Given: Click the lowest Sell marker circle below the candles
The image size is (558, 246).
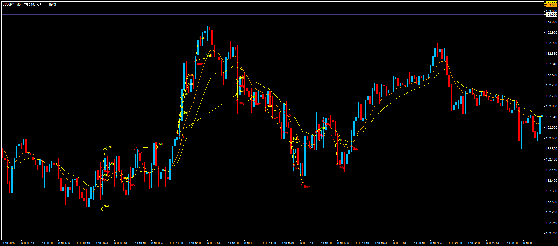Looking at the screenshot, I should point(103,209).
